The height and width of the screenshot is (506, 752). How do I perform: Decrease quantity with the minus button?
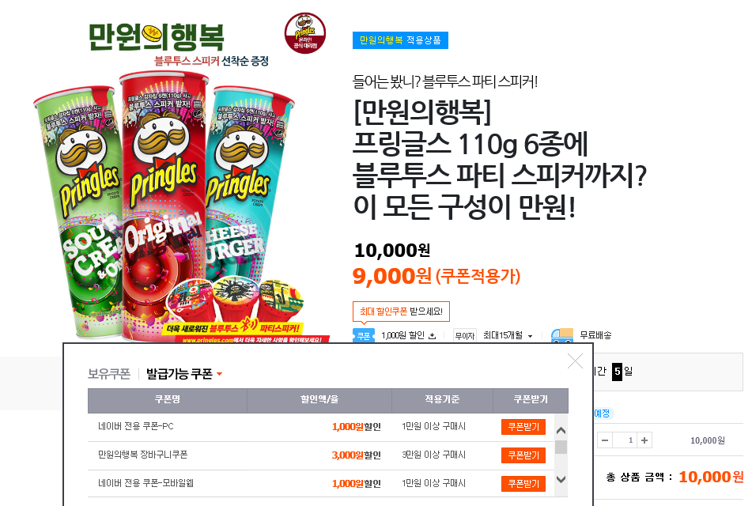click(x=605, y=440)
